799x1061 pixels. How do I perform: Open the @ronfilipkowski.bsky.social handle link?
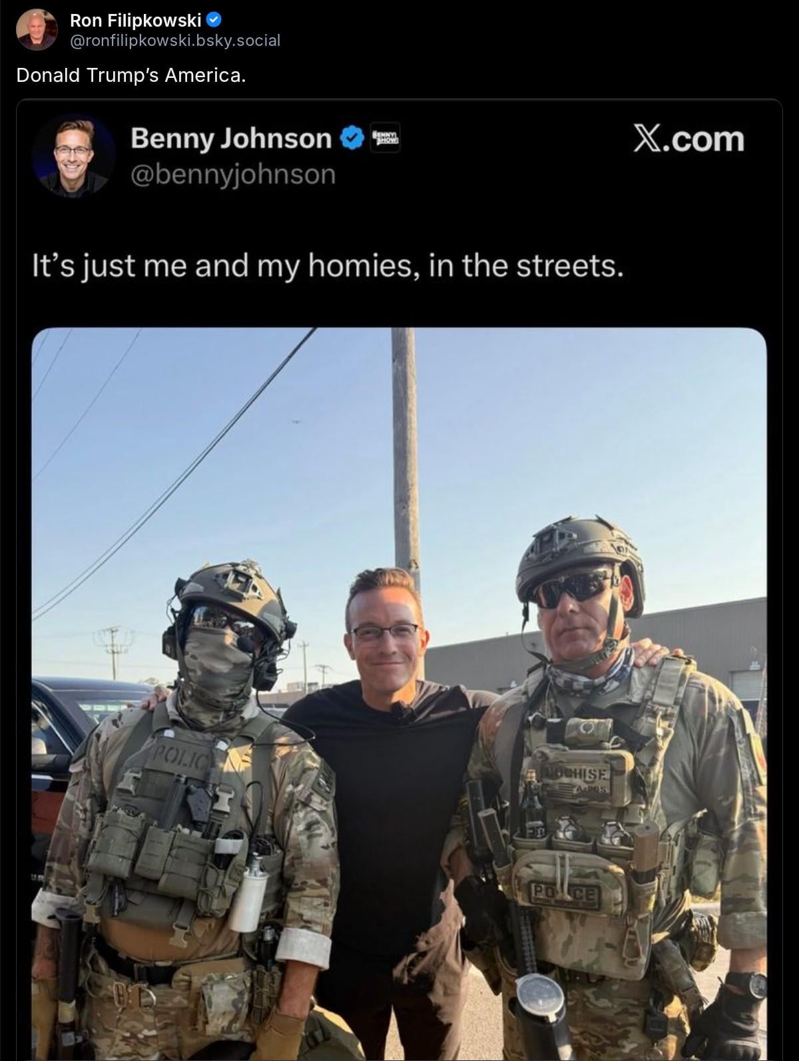pyautogui.click(x=175, y=41)
